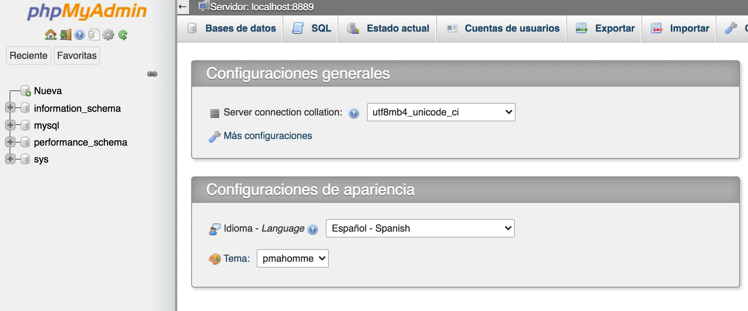Click the sys database icon
Screen dimensions: 748x311
click(25, 159)
